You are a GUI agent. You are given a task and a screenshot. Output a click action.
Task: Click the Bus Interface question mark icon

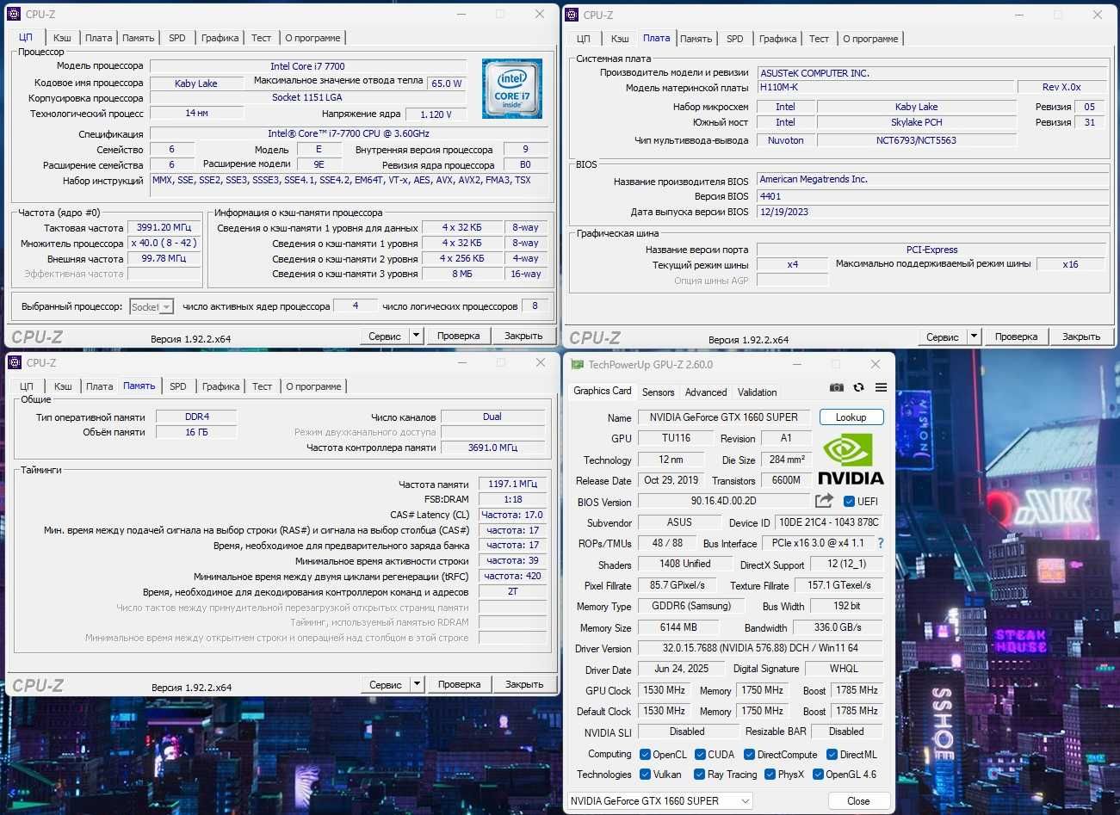coord(881,543)
